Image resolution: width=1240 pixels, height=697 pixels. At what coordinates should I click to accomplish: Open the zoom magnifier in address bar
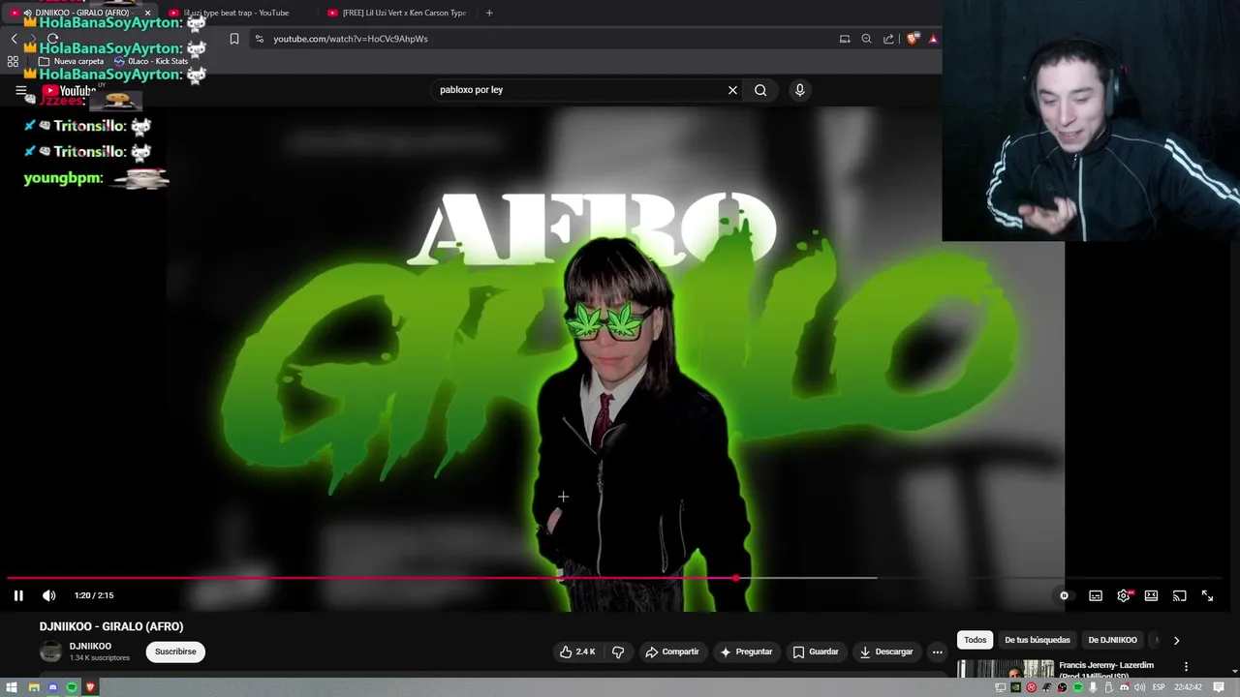click(x=866, y=39)
